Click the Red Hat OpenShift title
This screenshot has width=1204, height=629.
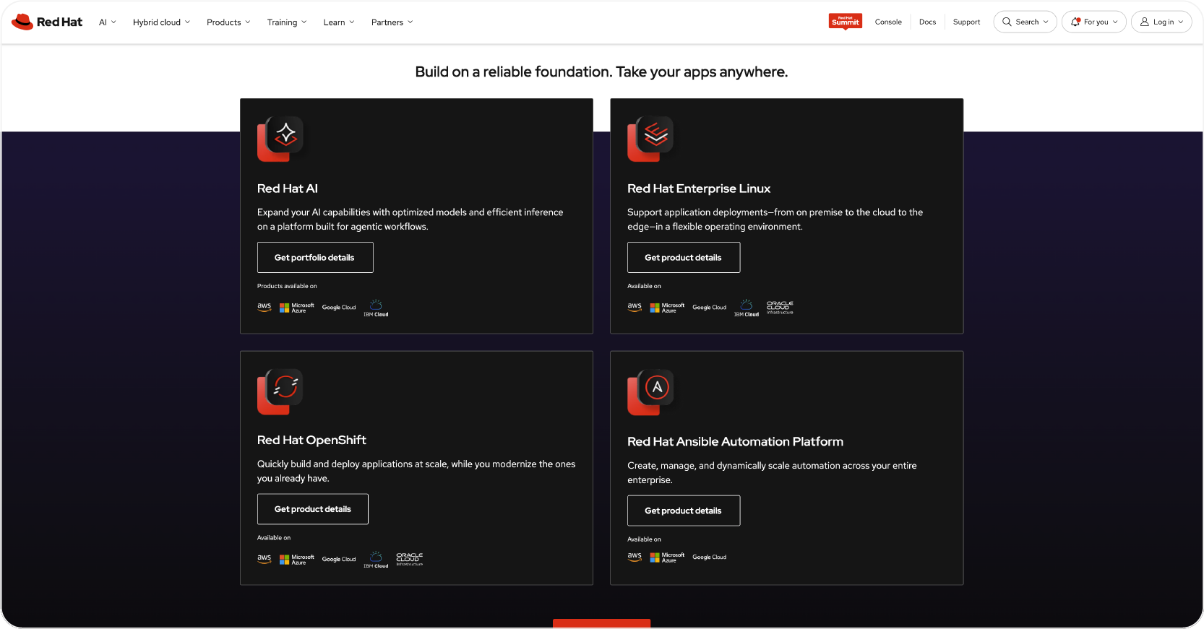(x=311, y=440)
